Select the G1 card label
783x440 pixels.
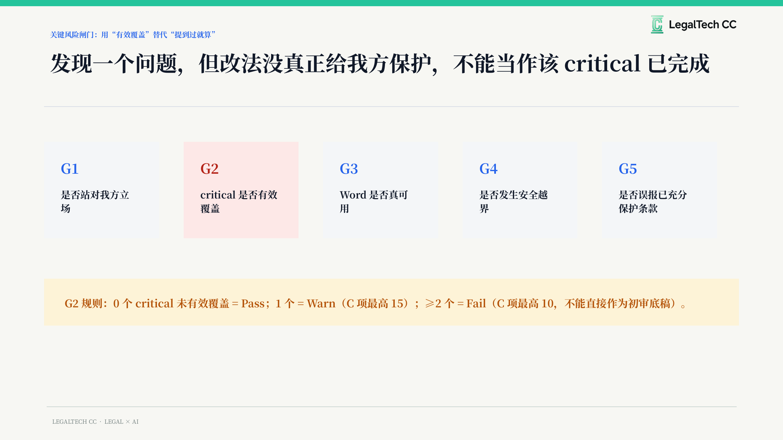[x=69, y=169]
